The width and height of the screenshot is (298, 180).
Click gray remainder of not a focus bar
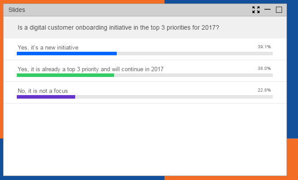click(x=174, y=97)
